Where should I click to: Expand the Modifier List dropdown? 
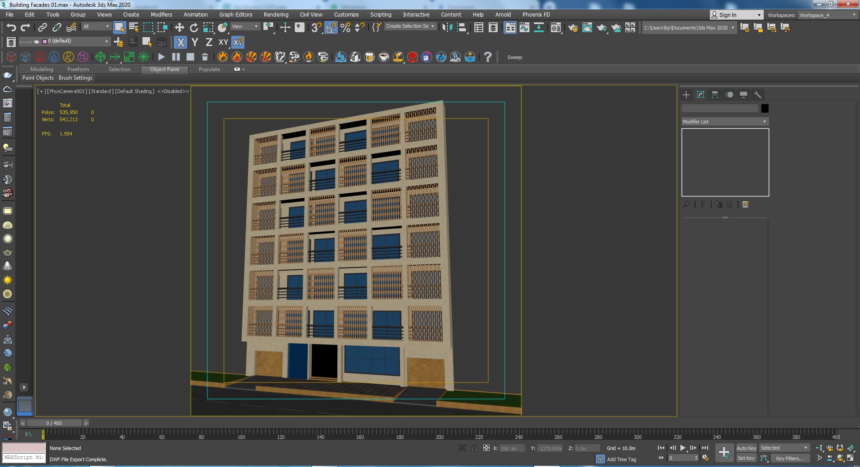[724, 122]
